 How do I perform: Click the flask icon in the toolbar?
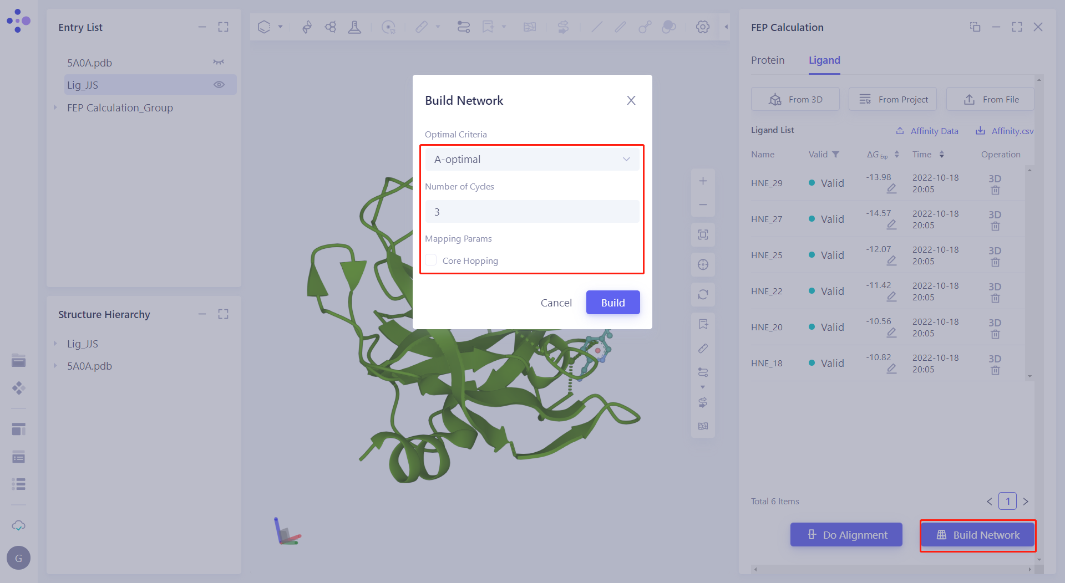(354, 27)
